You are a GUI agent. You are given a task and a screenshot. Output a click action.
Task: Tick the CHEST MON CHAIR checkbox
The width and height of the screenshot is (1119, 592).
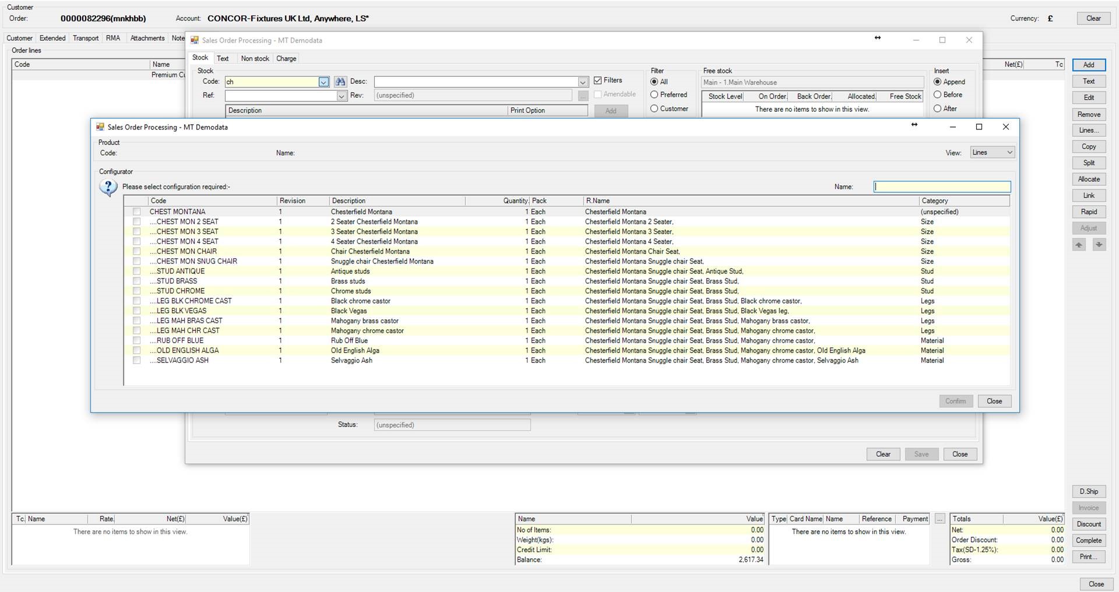136,251
